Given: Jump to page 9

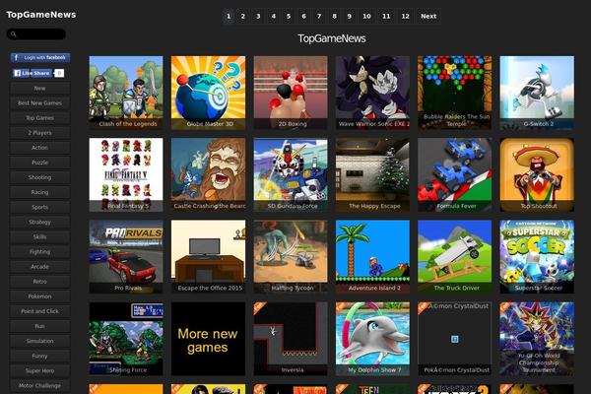Looking at the screenshot, I should click(350, 16).
